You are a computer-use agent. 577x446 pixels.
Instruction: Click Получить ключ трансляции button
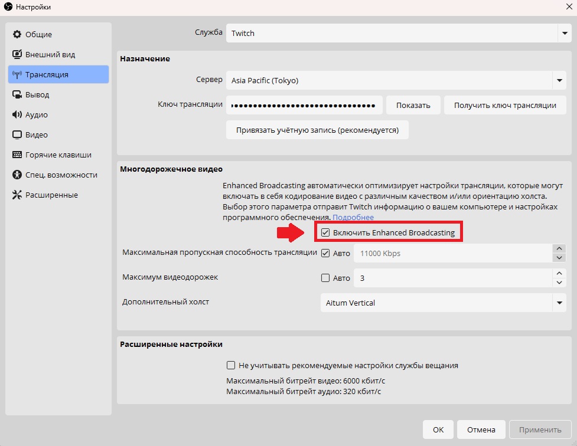(505, 105)
